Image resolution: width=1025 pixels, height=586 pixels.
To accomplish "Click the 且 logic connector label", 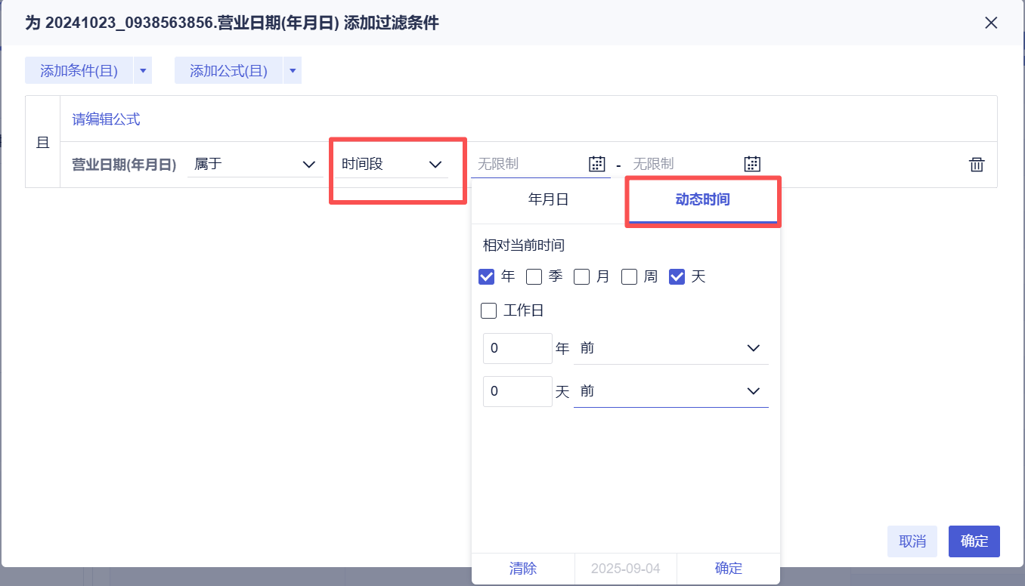I will coord(43,142).
